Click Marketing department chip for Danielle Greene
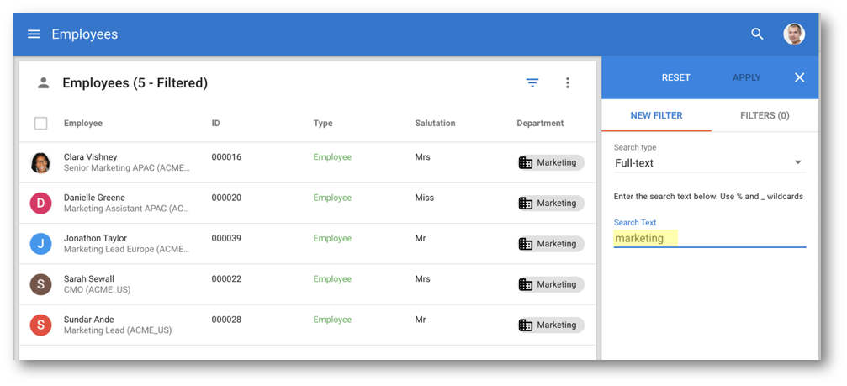This screenshot has height=386, width=847. pos(550,203)
